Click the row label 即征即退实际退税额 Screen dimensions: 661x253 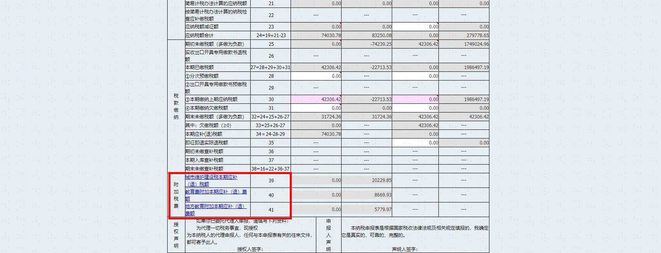coord(207,142)
